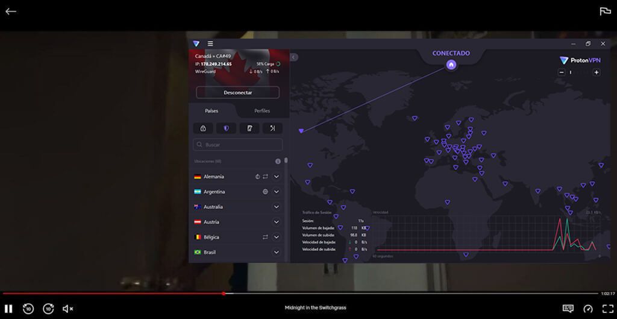Open the Proton VPN hamburger menu

(210, 43)
